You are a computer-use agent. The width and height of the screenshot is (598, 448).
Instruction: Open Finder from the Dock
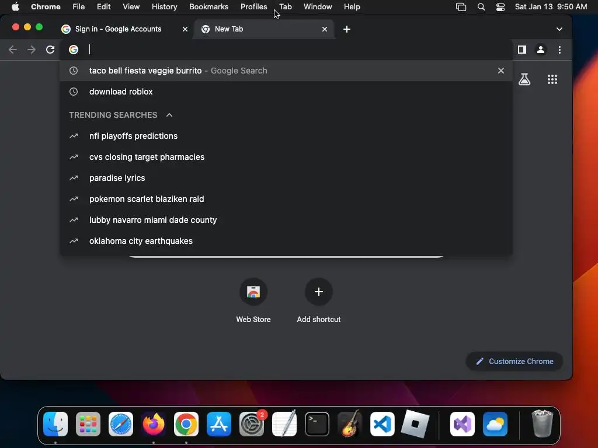[55, 424]
